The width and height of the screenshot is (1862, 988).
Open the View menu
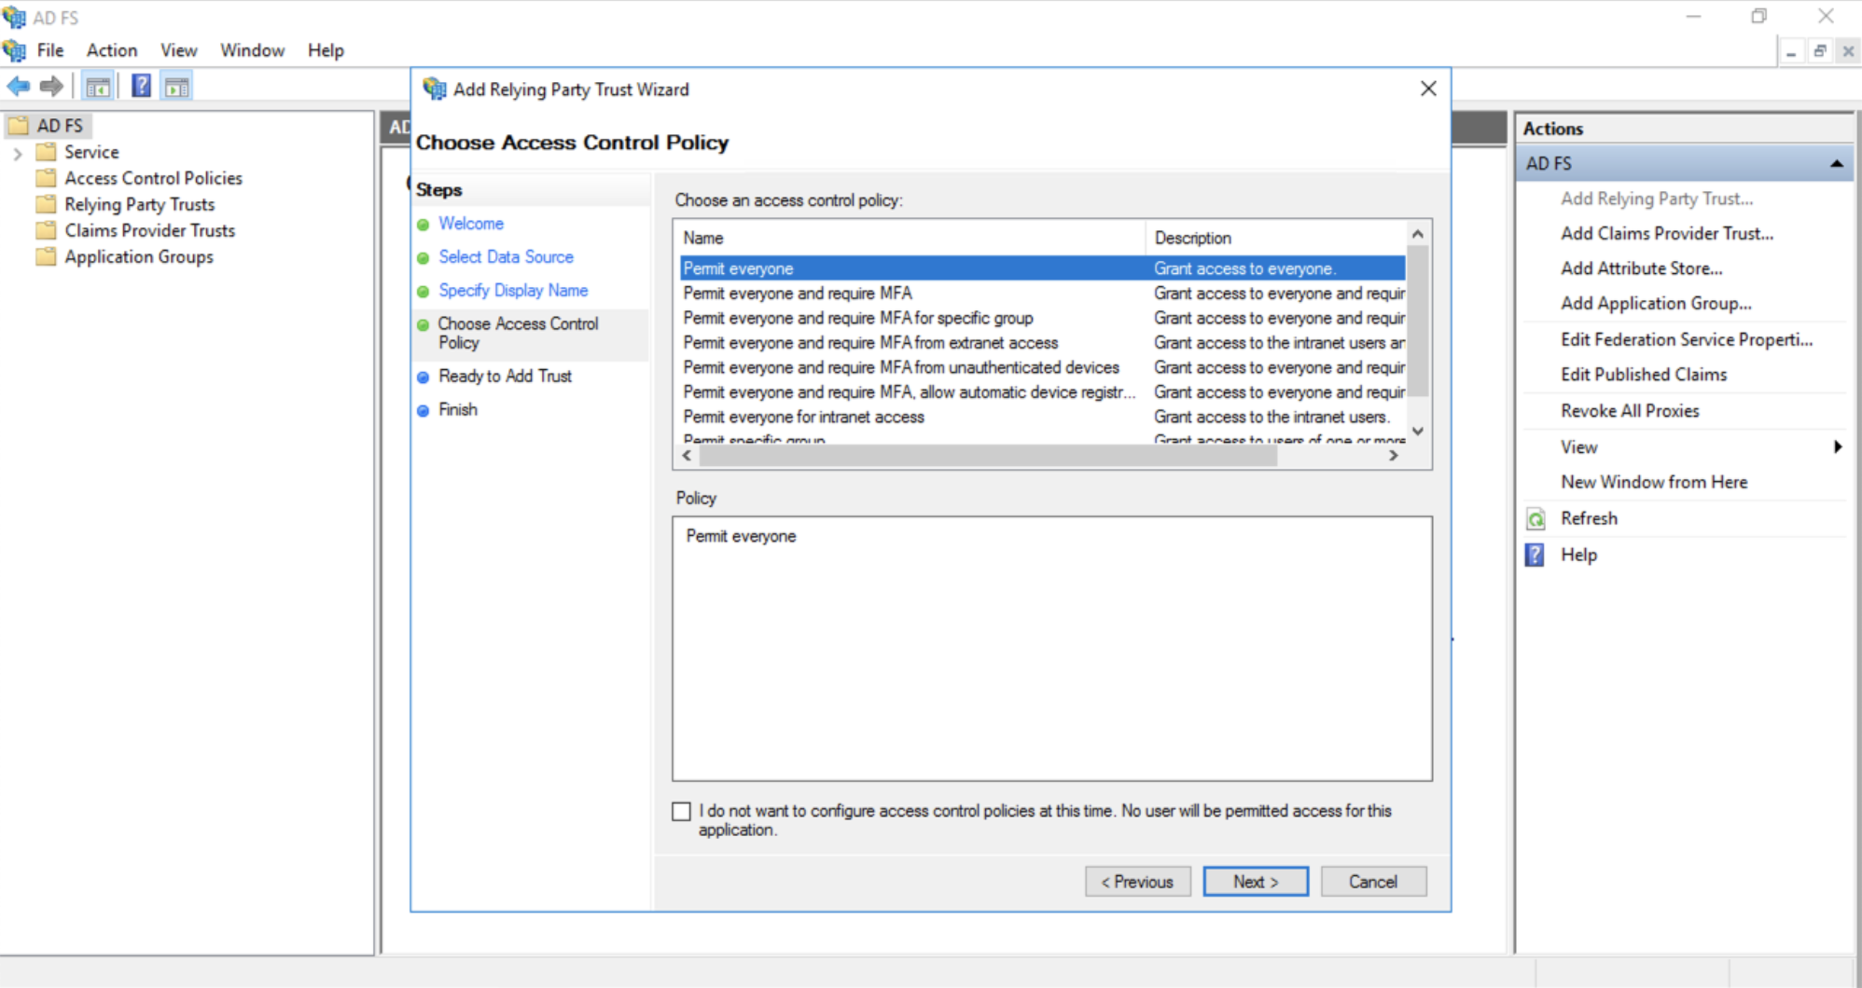point(178,50)
